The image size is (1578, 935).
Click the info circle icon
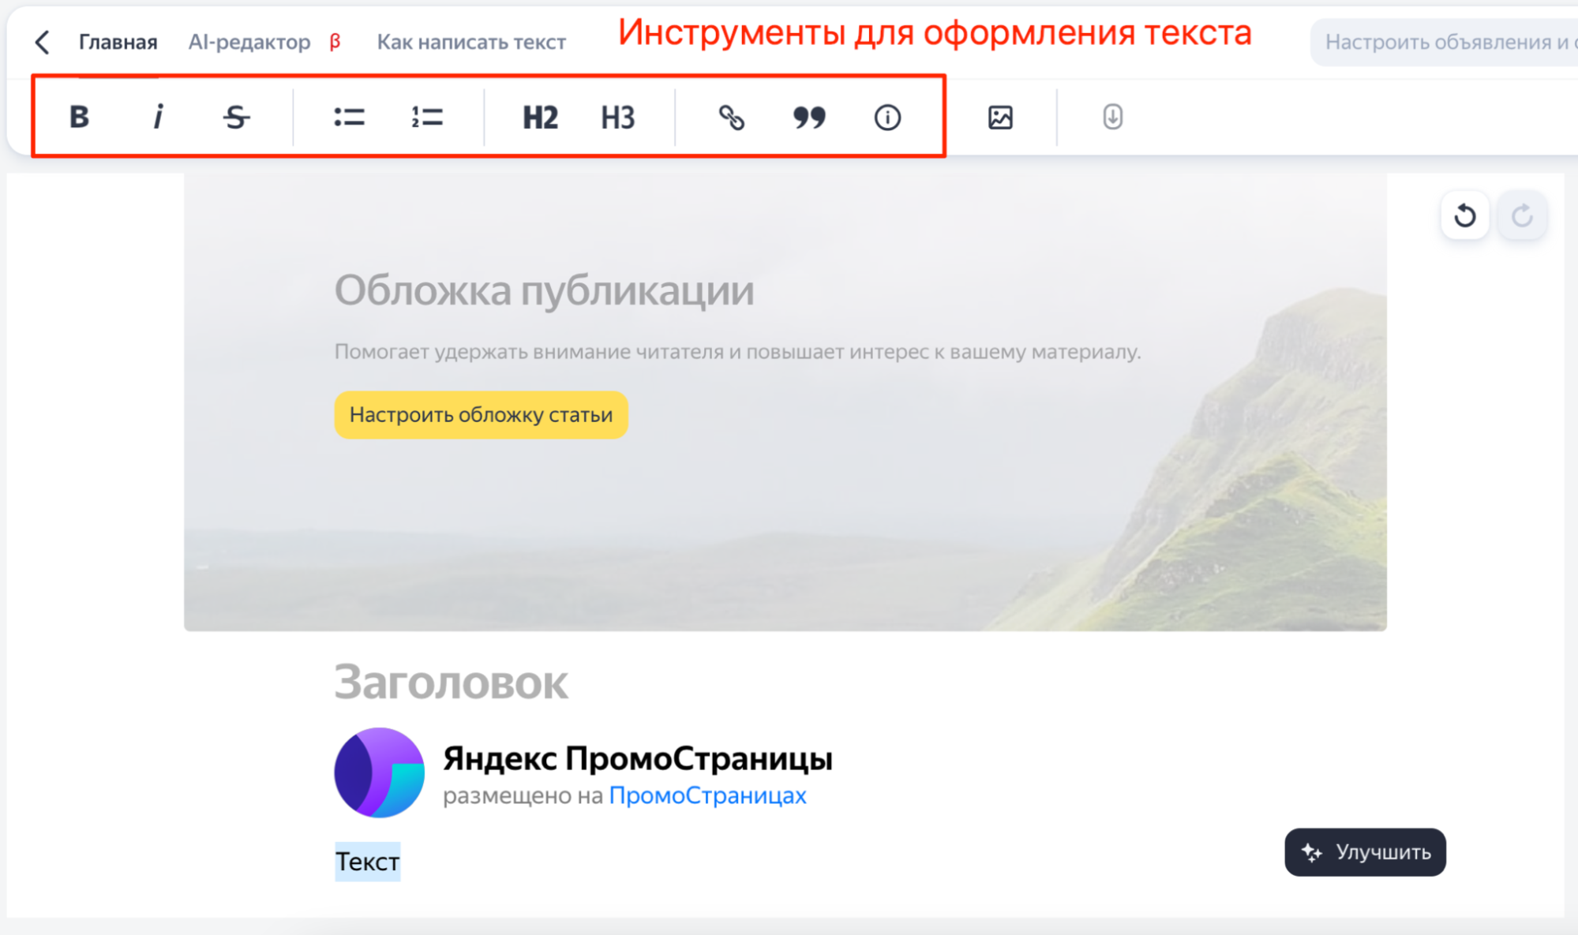tap(887, 118)
